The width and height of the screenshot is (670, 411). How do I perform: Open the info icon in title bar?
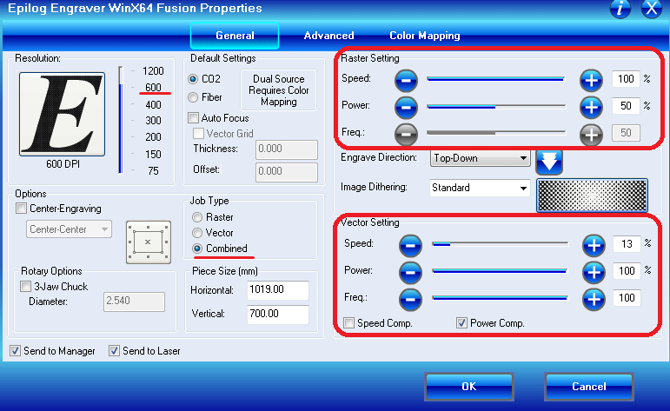[x=620, y=9]
